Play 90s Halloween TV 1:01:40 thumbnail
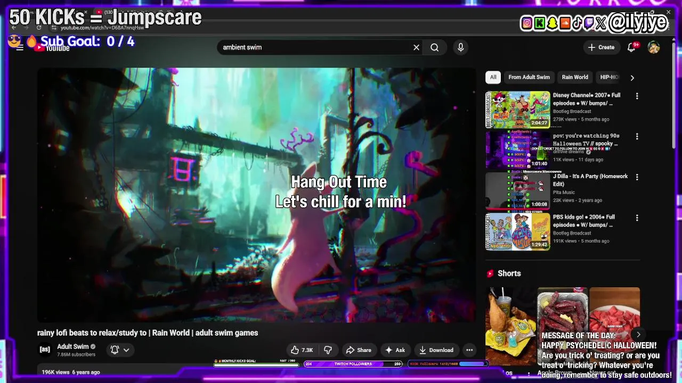This screenshot has height=383, width=682. 517,150
